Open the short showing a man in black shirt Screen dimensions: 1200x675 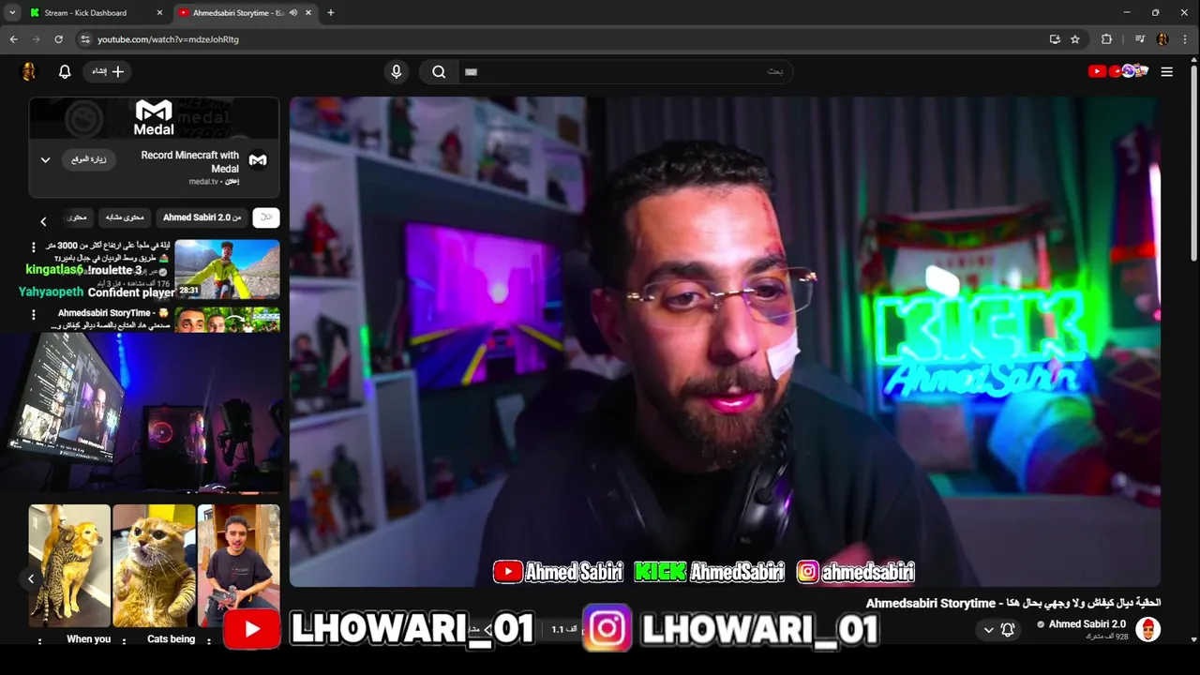pyautogui.click(x=238, y=565)
